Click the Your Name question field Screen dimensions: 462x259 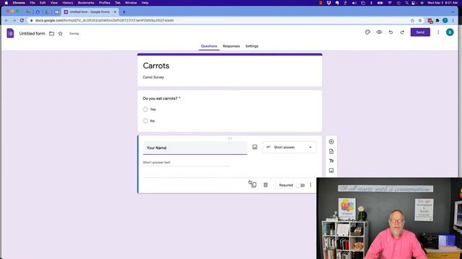coord(195,147)
